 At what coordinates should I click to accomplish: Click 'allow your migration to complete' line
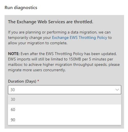(x=37, y=43)
